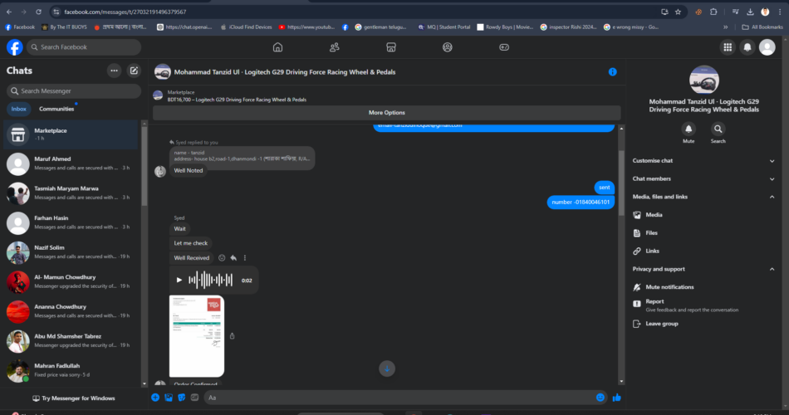Open Chats options three-dot menu
Image resolution: width=789 pixels, height=415 pixels.
click(115, 71)
